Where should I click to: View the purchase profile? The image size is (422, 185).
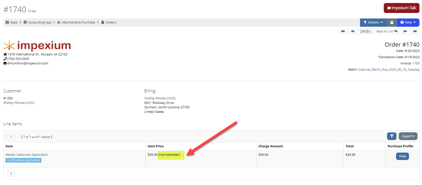coord(402,156)
